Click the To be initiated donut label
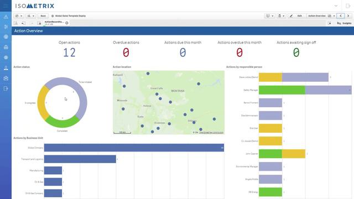 click(85, 82)
